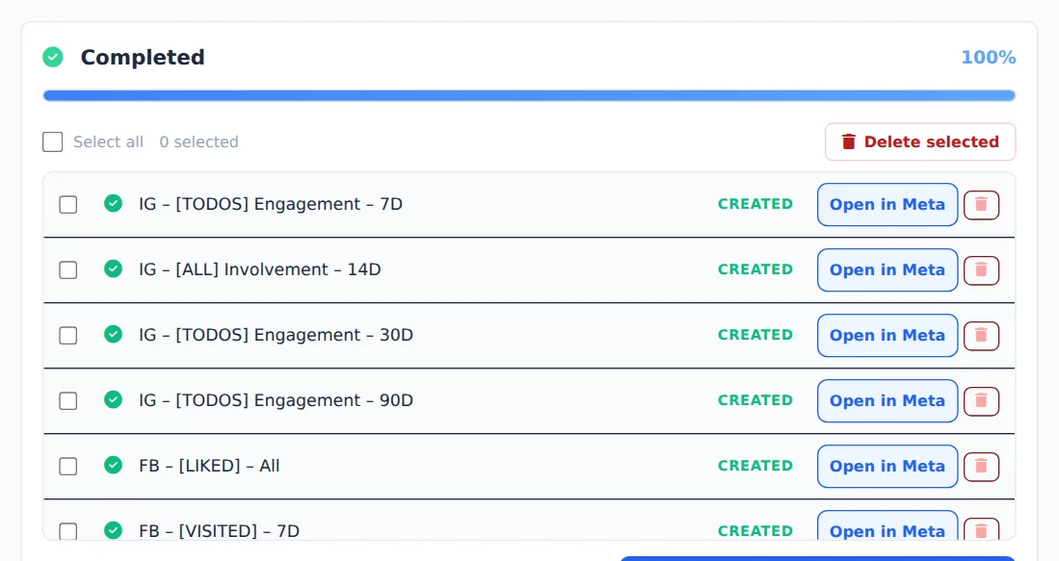Select IG [ALL] Involvement 14D checkbox
This screenshot has height=561, width=1059.
point(68,269)
